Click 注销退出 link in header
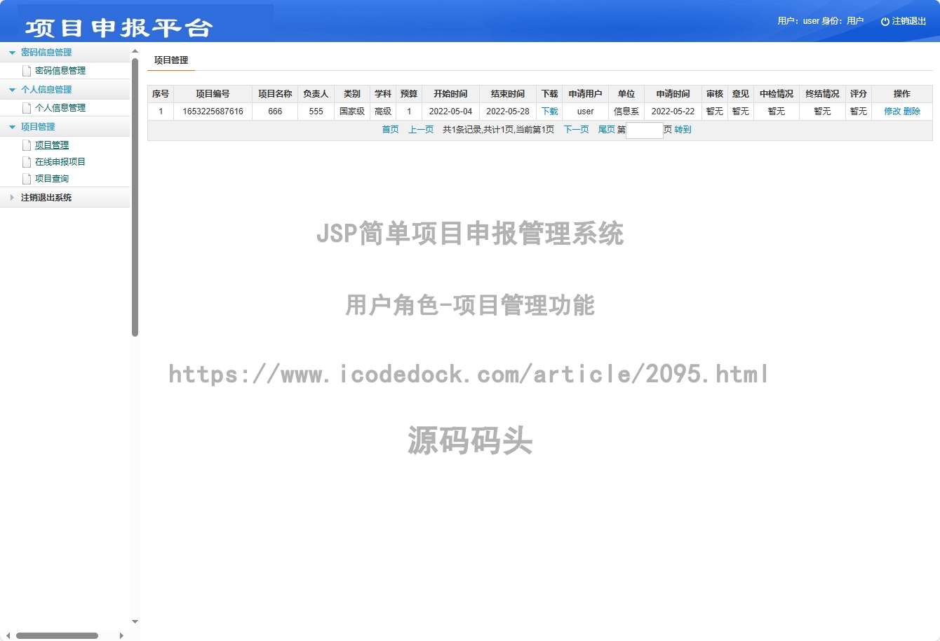 click(x=909, y=21)
